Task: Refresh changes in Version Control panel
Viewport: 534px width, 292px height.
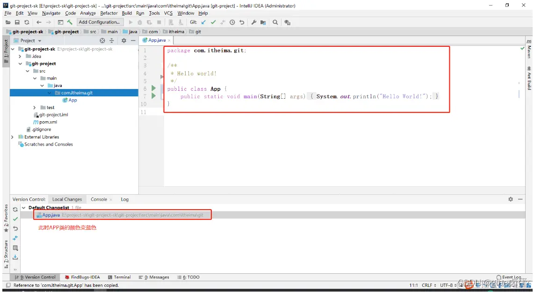Action: pos(15,210)
